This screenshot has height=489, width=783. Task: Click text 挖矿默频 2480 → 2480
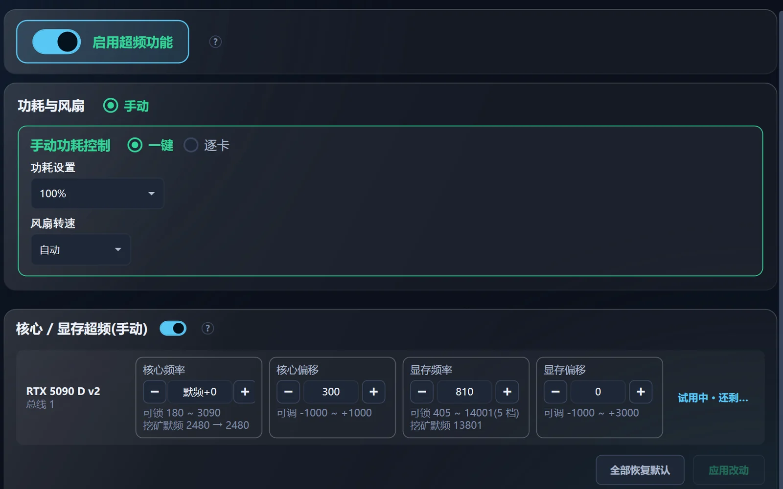pos(196,425)
